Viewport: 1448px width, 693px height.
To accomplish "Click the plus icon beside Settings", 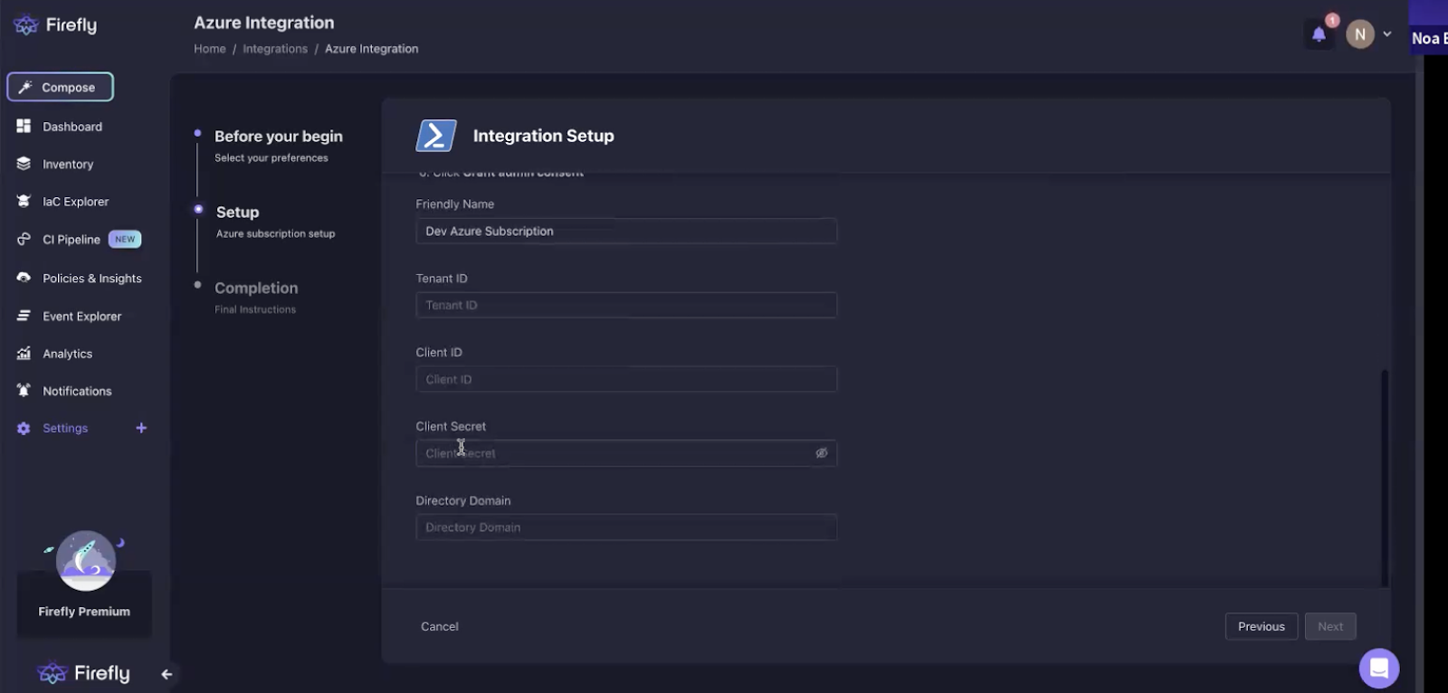I will [x=141, y=428].
